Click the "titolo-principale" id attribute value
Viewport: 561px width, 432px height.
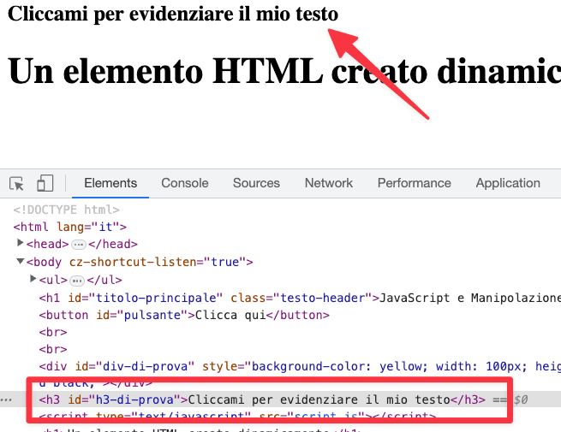tap(156, 298)
